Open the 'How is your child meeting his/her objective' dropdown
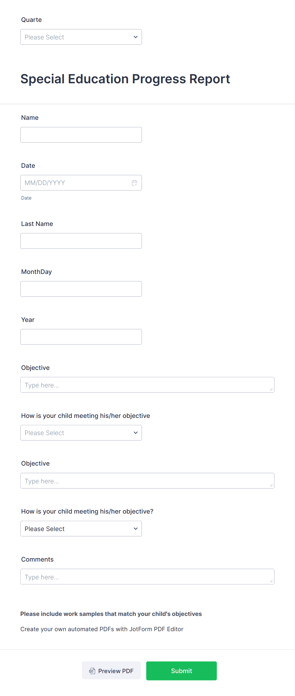 click(x=81, y=433)
